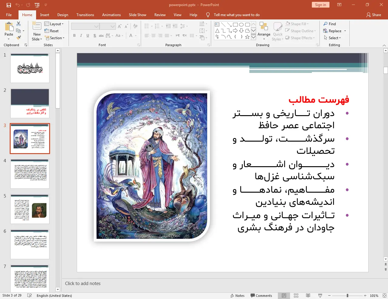Start Slide Show from status bar
Viewport: 388px width, 299px height.
click(320, 296)
